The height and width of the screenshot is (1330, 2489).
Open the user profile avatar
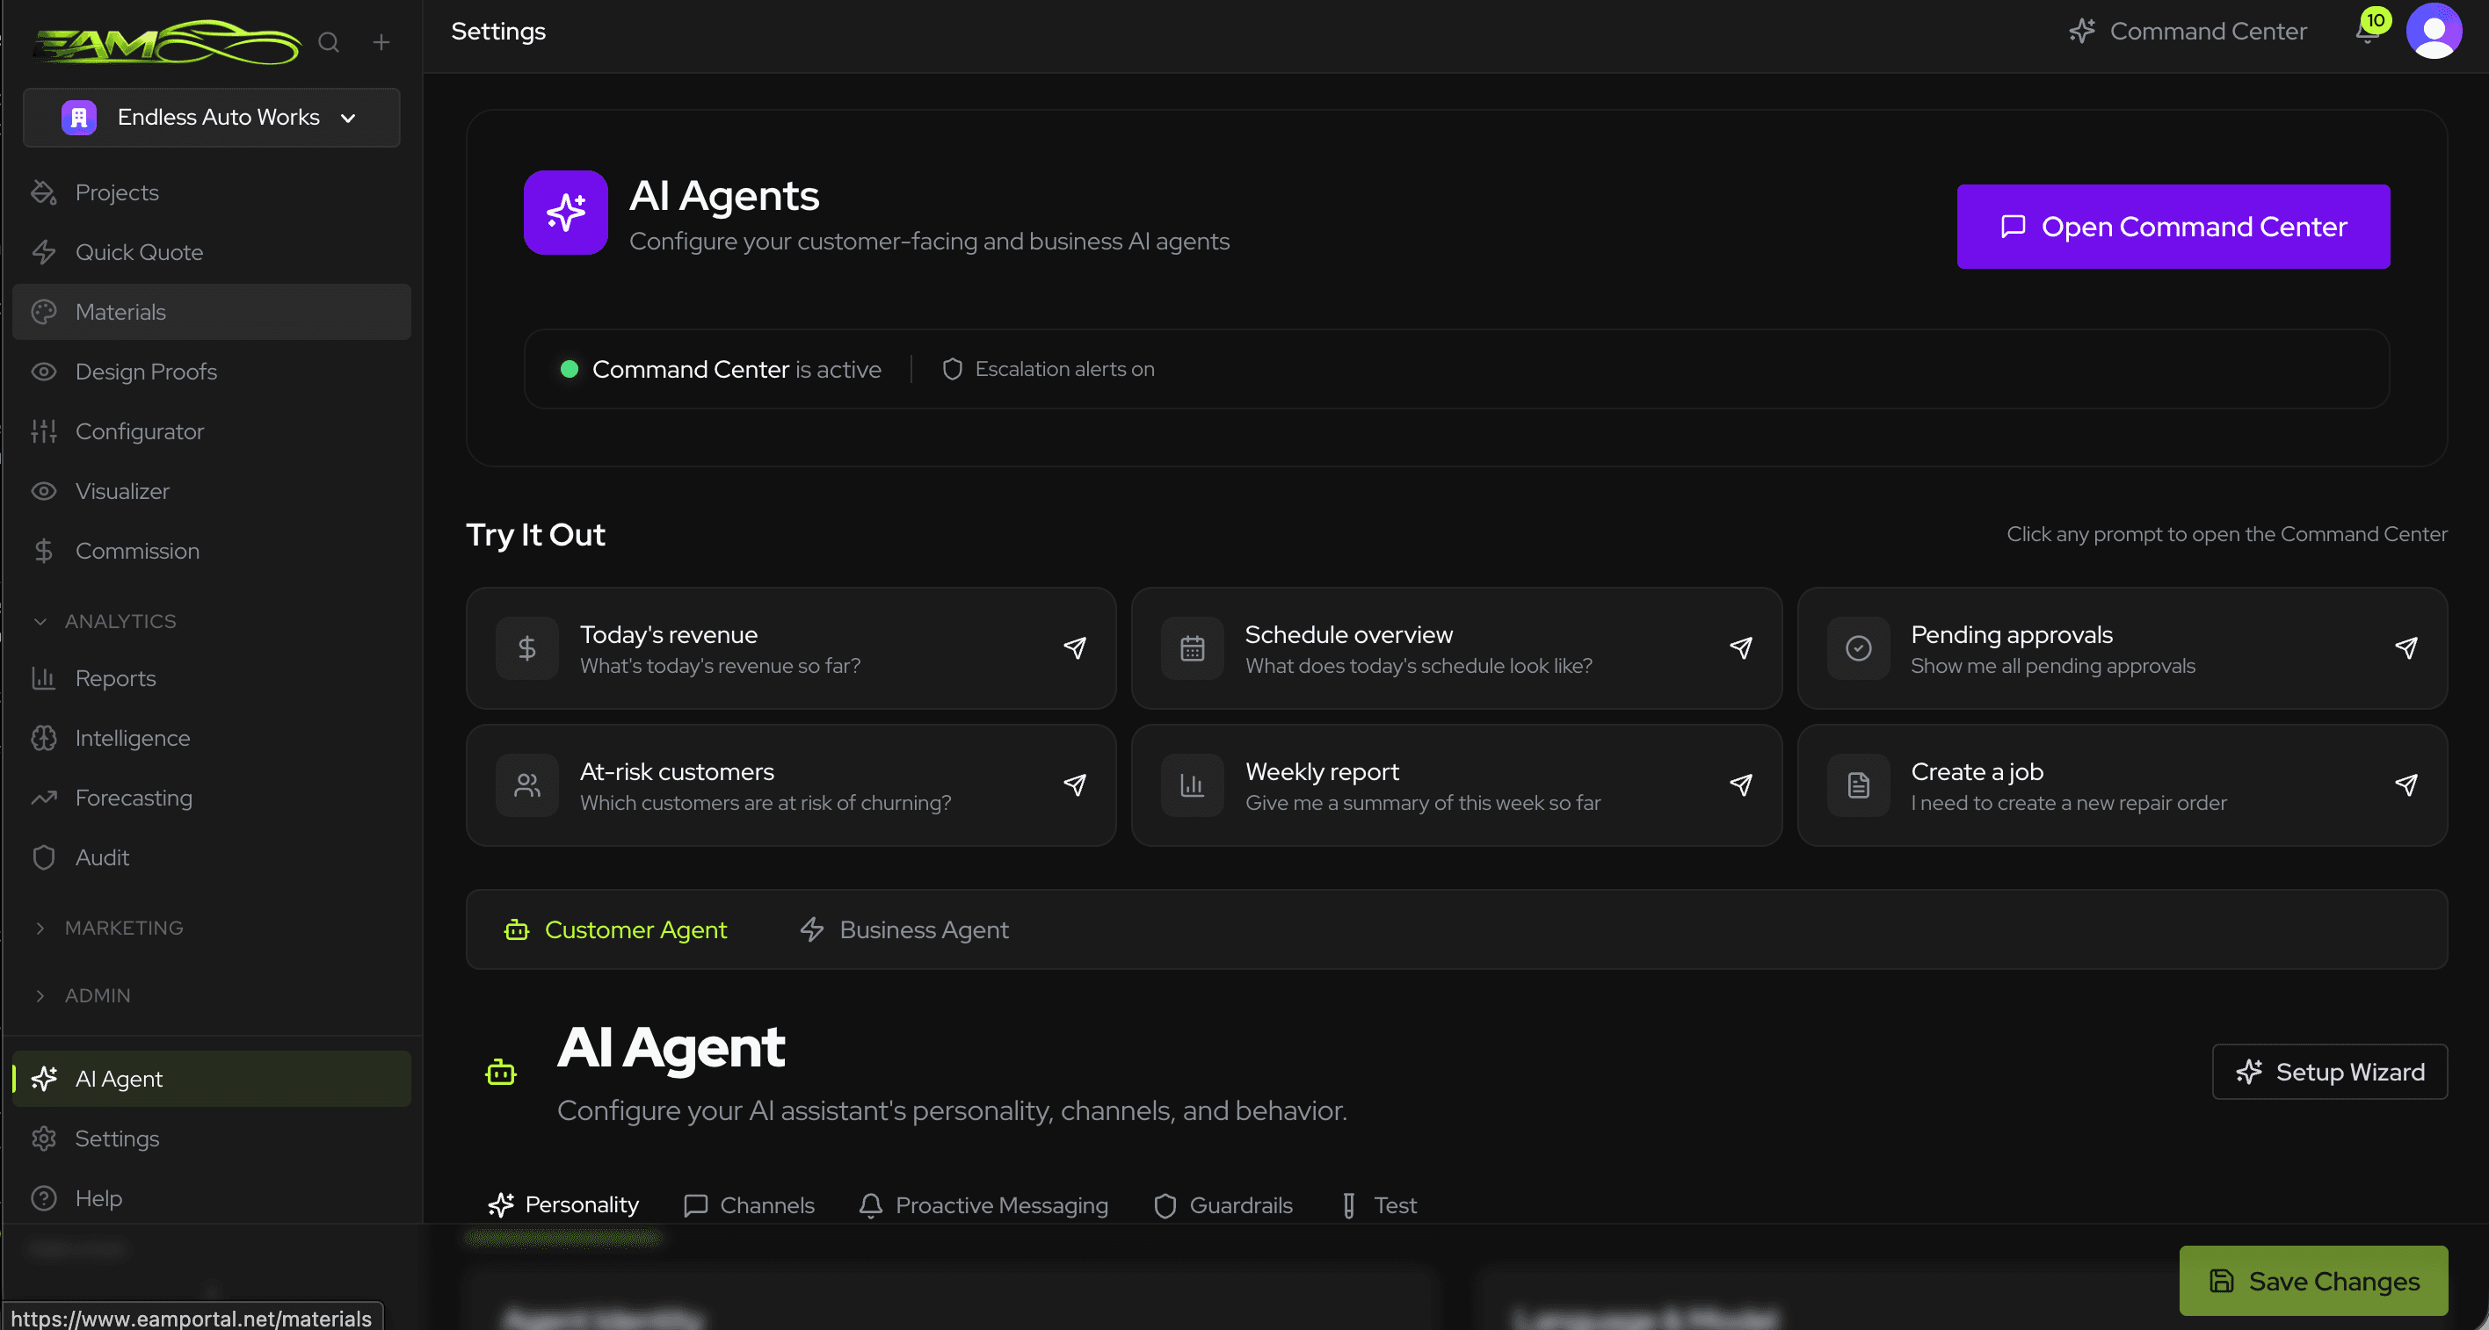(2434, 31)
